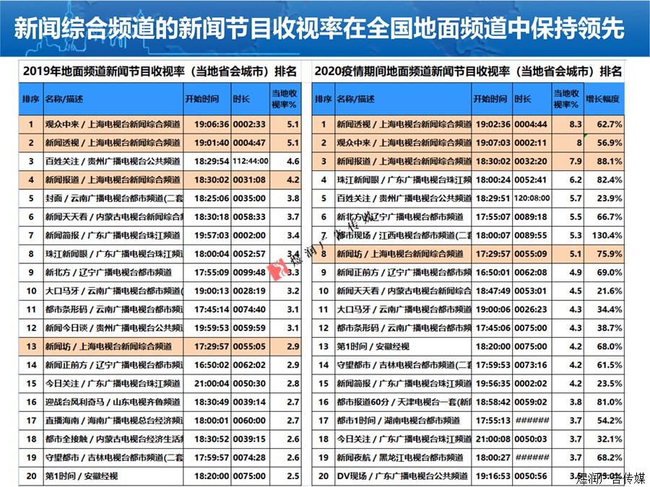Click the 81.0% growth cell
This screenshot has height=487, width=650.
[x=604, y=402]
